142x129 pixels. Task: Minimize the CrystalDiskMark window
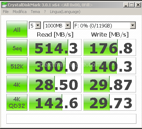[x=126, y=5]
